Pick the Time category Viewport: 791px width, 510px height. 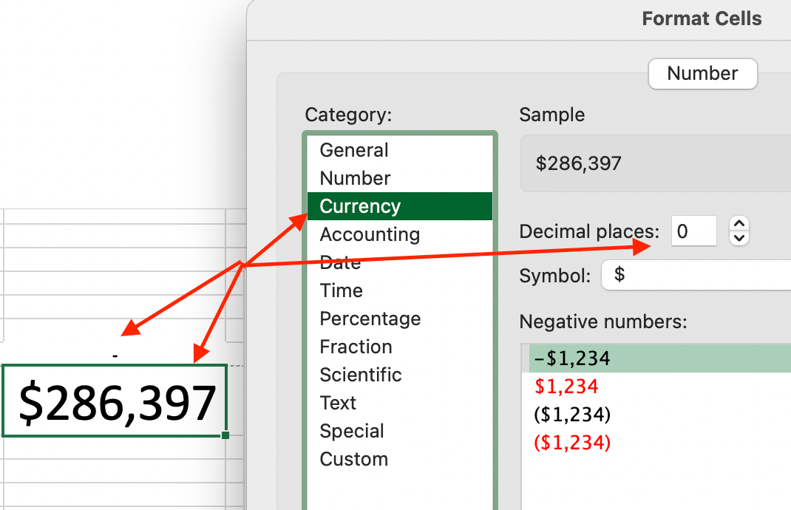tap(341, 290)
